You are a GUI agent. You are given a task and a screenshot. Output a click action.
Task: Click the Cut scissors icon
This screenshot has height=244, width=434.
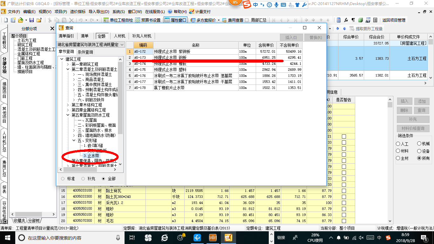click(x=50, y=20)
